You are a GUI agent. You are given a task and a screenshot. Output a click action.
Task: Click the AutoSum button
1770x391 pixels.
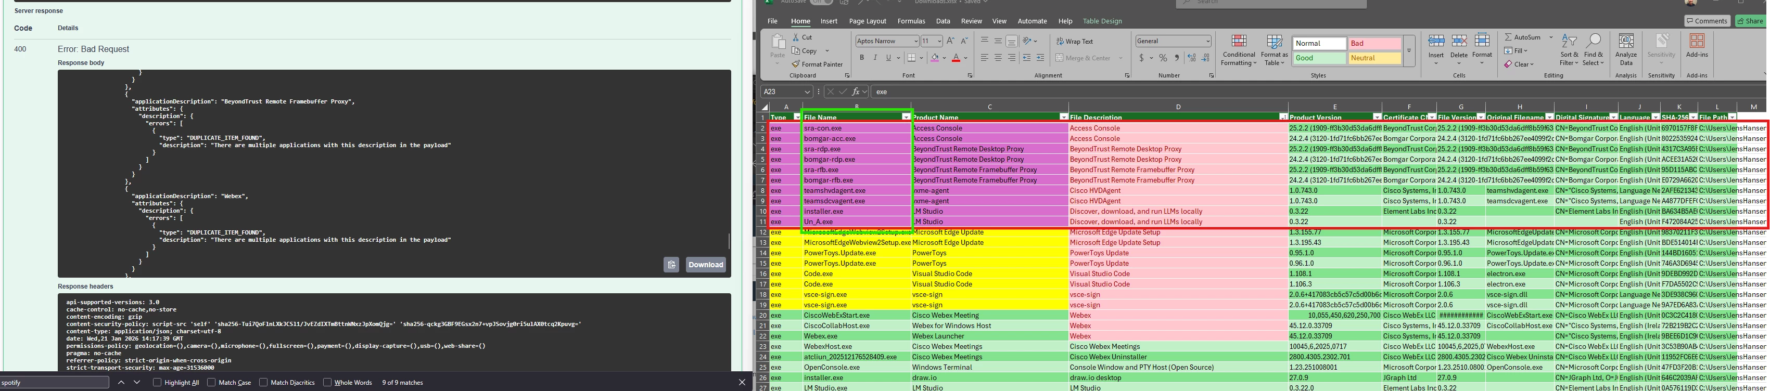tap(1523, 37)
